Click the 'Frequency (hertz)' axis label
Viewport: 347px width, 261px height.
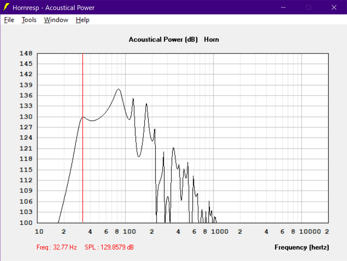click(x=302, y=247)
